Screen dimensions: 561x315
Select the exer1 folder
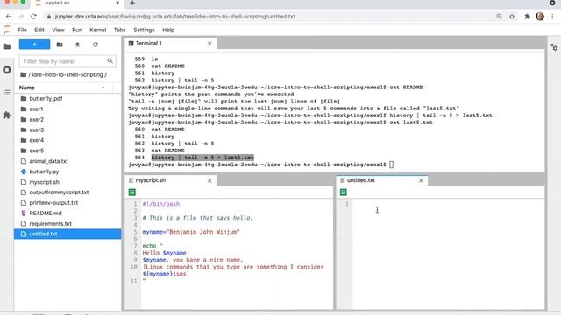67,108
